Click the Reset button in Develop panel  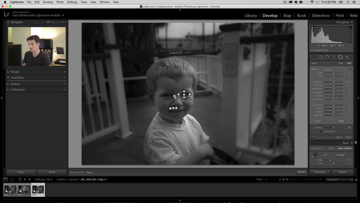[x=343, y=172]
